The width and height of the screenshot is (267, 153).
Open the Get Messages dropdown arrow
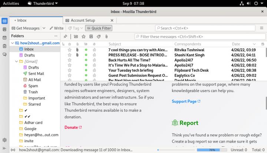pyautogui.click(x=44, y=28)
